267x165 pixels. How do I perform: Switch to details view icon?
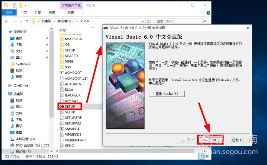click(x=201, y=156)
